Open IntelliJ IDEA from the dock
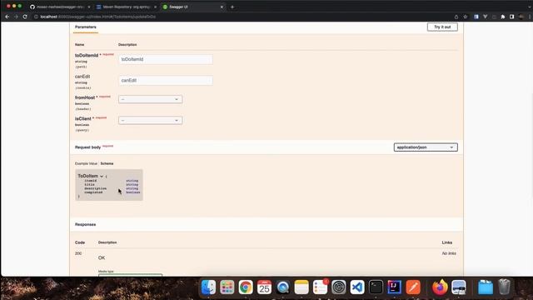The height and width of the screenshot is (300, 533). 395,287
